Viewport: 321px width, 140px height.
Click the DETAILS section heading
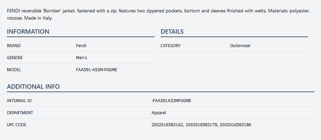pyautogui.click(x=172, y=32)
